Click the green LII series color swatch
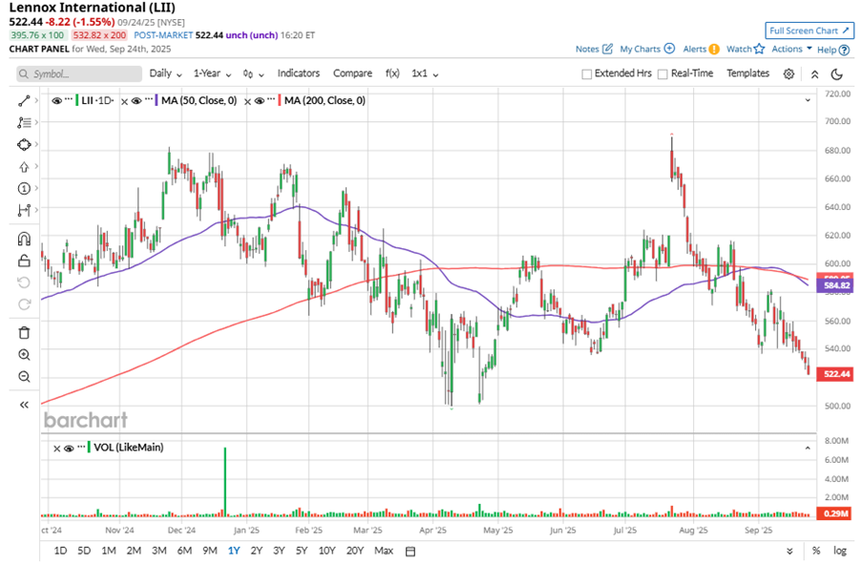Viewport: 861px width, 565px height. coord(77,100)
